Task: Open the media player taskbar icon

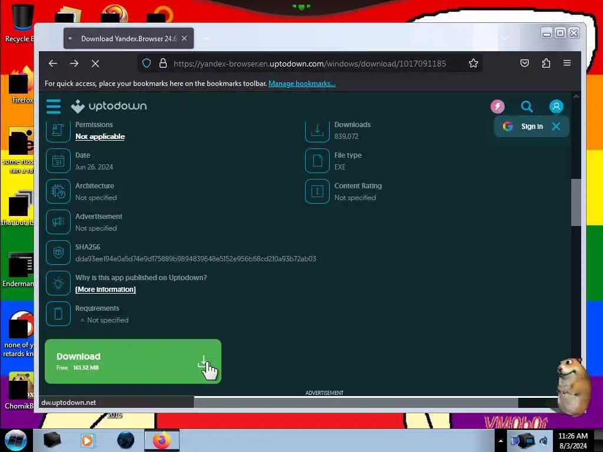Action: click(88, 440)
